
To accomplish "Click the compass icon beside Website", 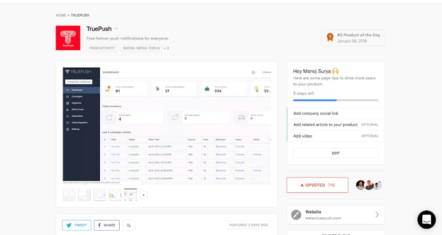I will click(x=296, y=215).
